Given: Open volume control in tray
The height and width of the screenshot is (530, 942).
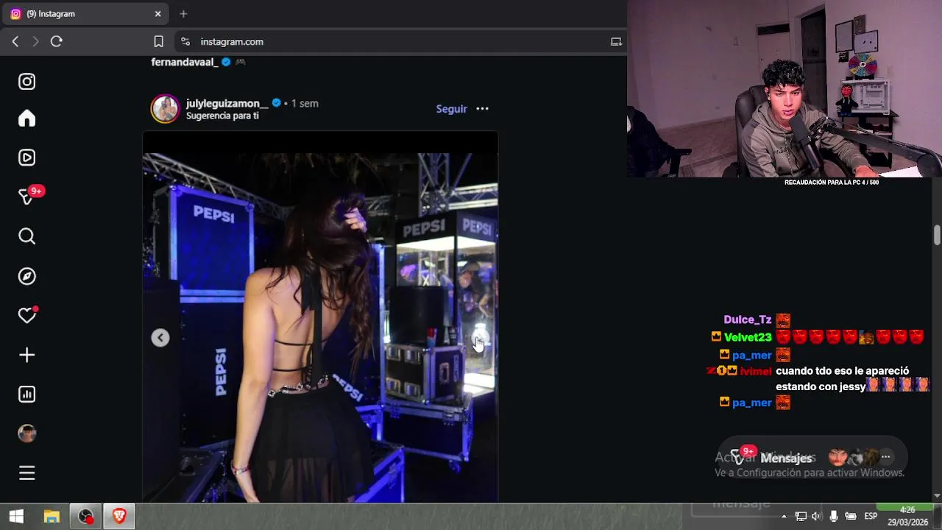Looking at the screenshot, I should tap(816, 517).
